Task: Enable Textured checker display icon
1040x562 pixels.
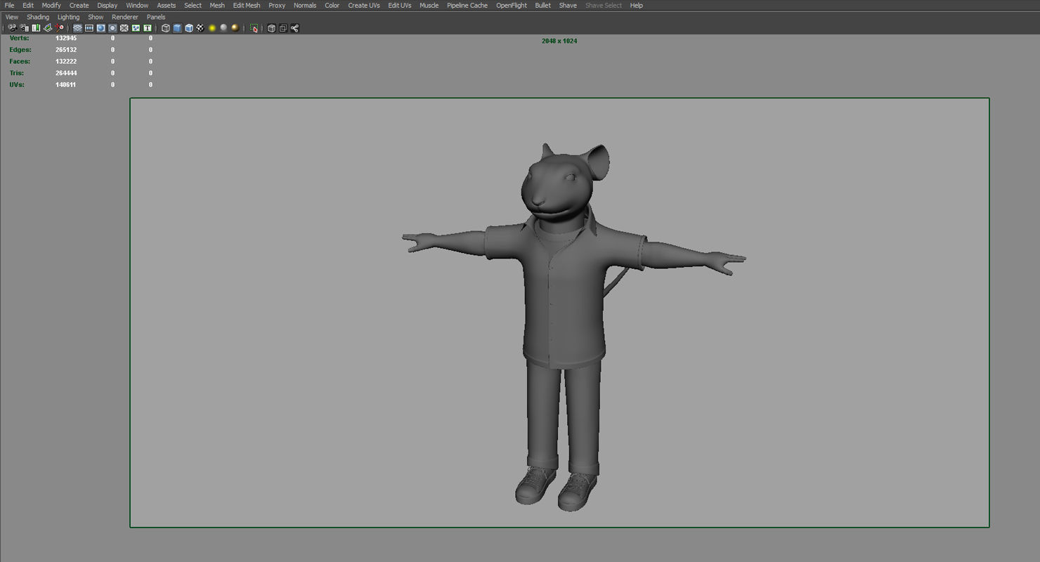Action: (200, 28)
